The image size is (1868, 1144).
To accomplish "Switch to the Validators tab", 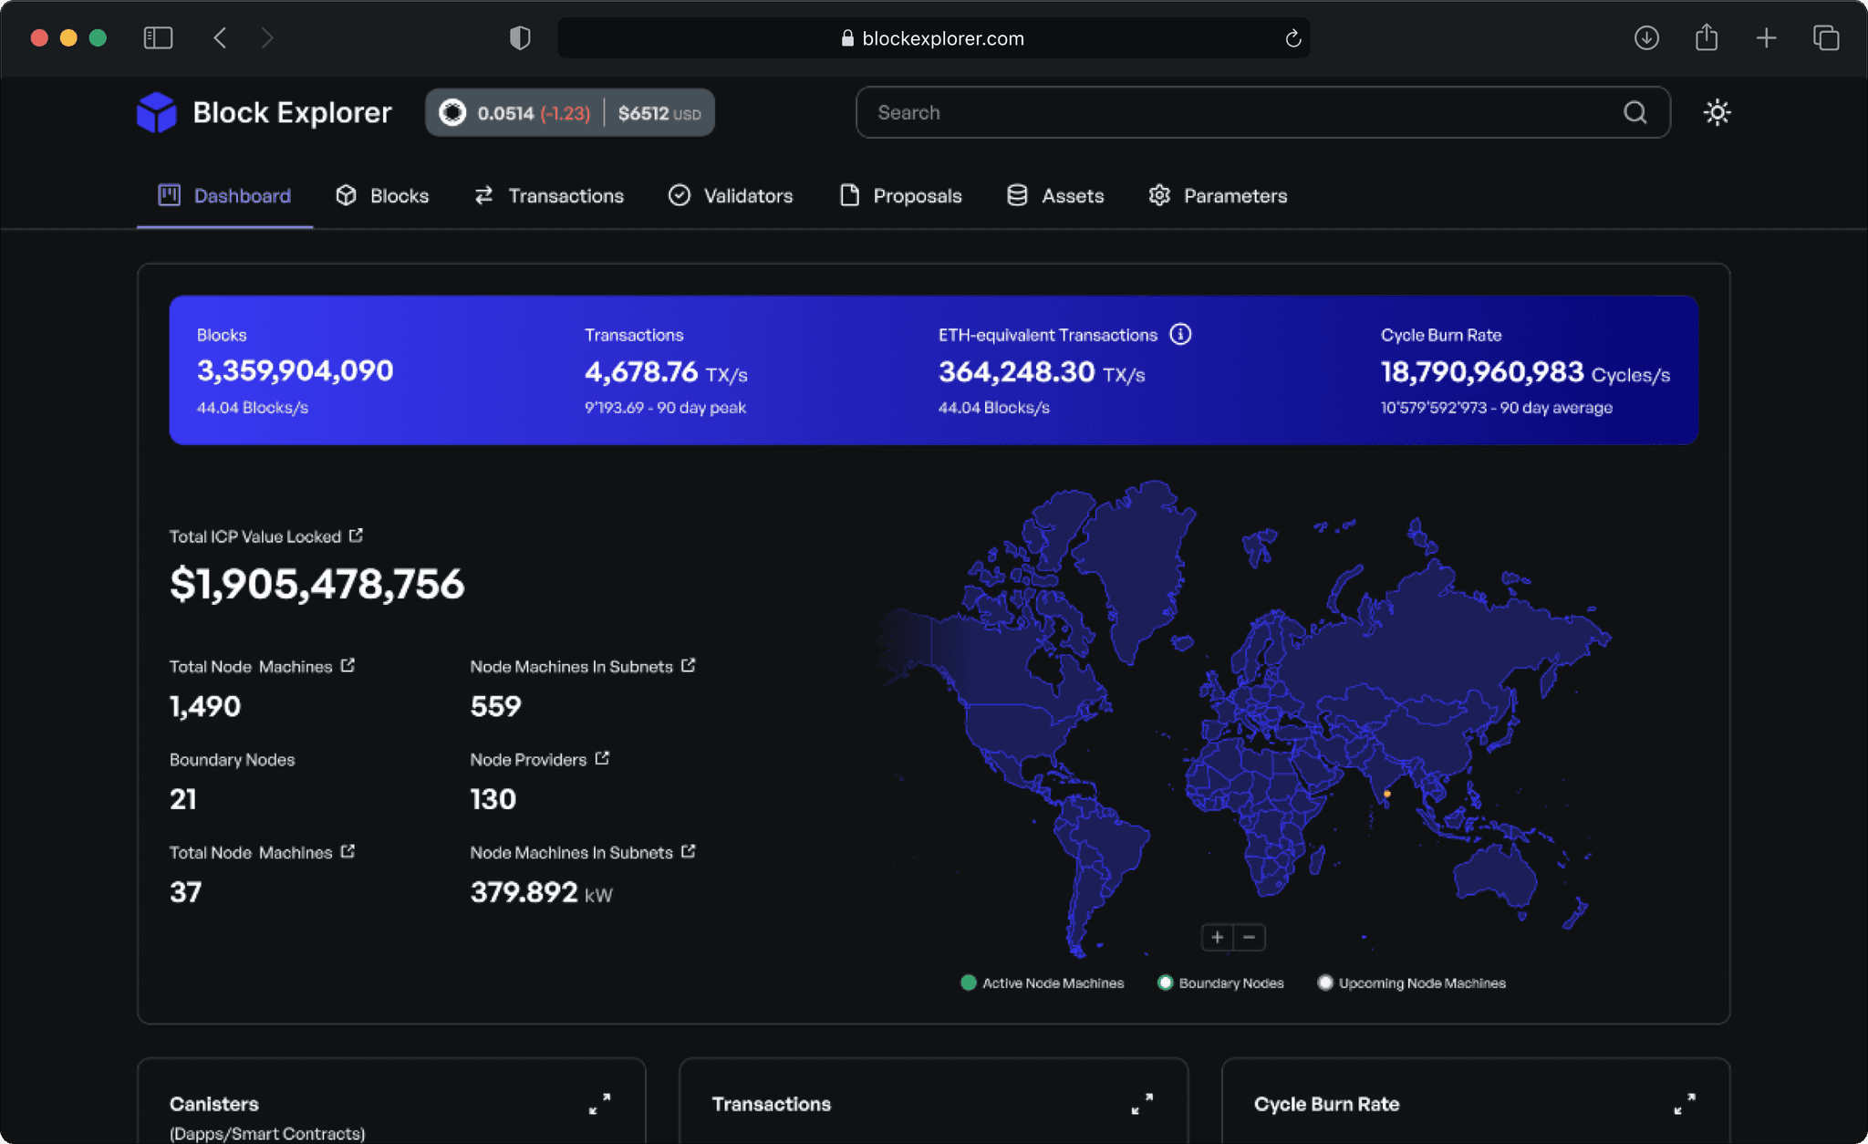I will (x=731, y=195).
